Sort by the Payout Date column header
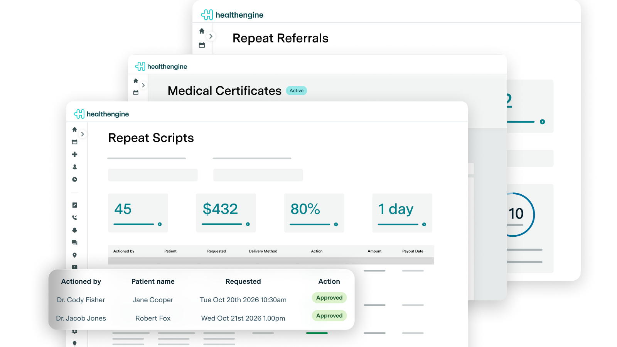Viewport: 617px width, 347px height. (x=413, y=251)
